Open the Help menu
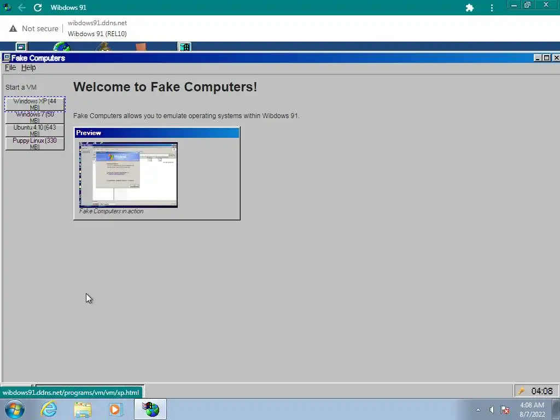560x420 pixels. (28, 67)
